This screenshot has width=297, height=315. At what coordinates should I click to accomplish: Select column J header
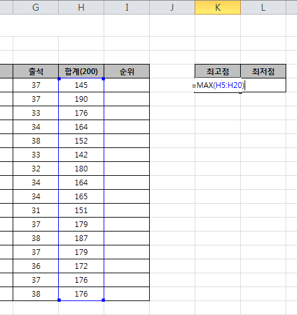172,8
